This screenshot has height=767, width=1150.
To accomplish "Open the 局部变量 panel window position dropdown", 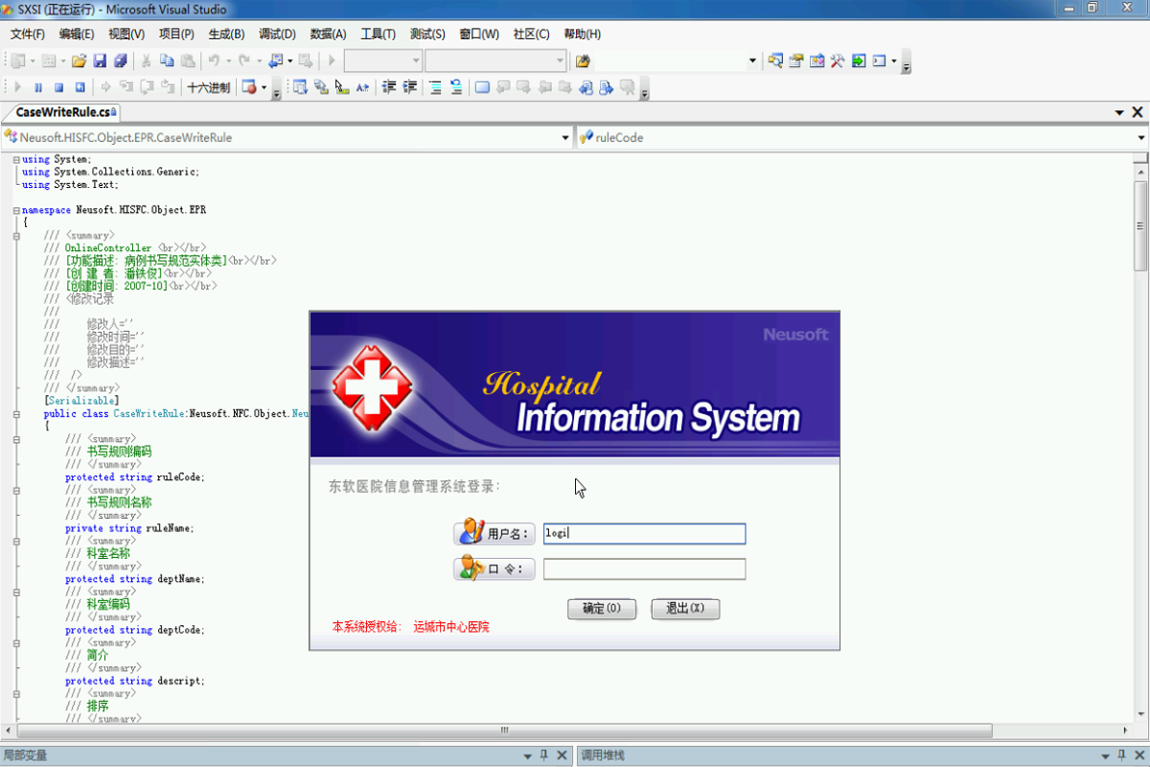I will click(x=527, y=755).
